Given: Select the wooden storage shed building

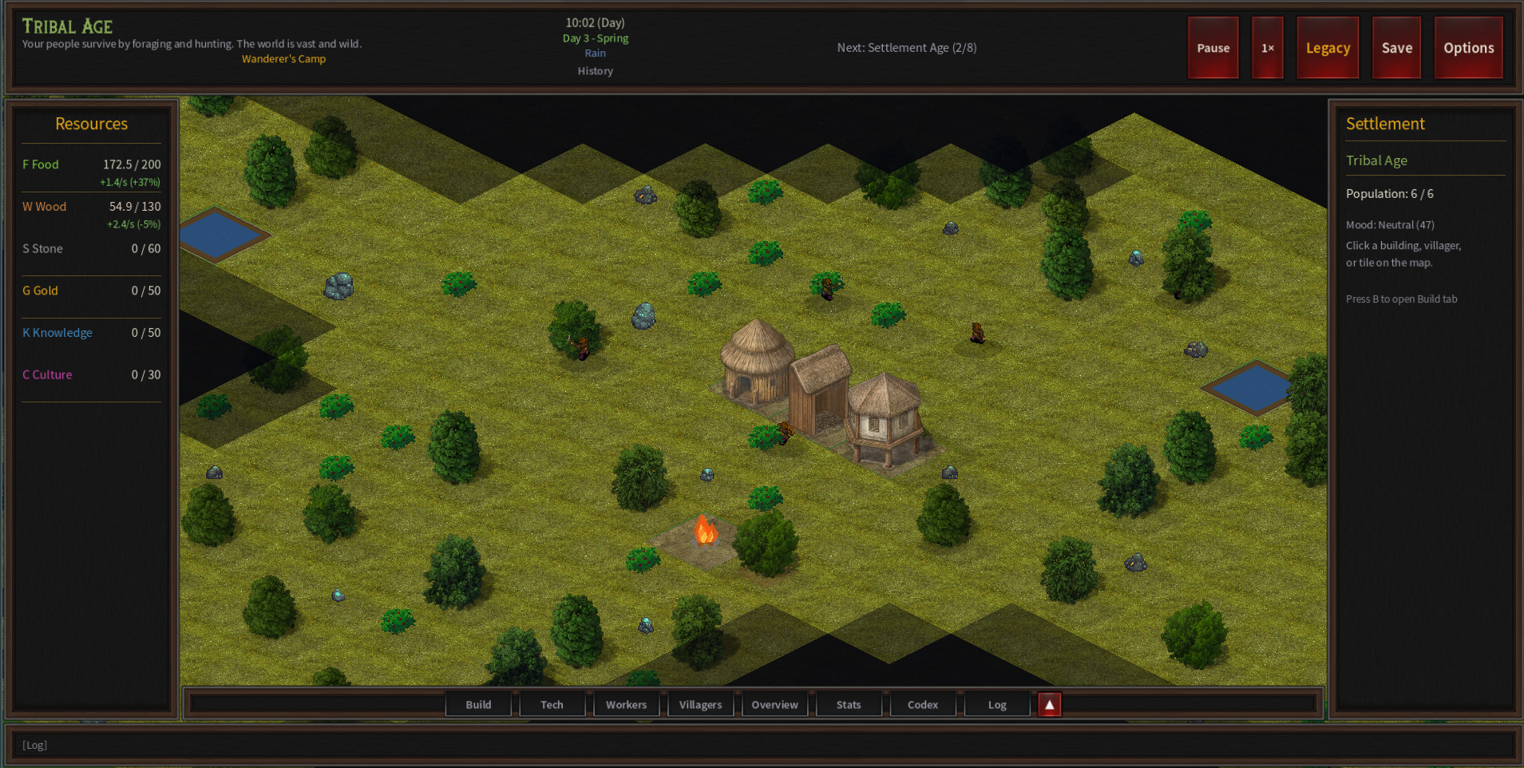Looking at the screenshot, I should point(820,391).
